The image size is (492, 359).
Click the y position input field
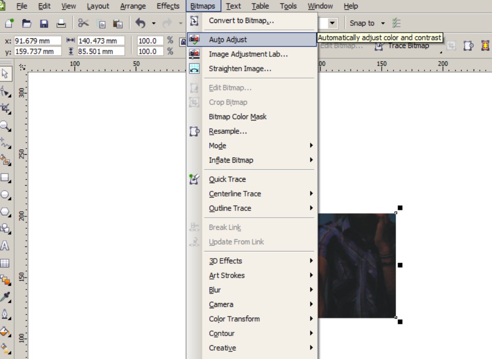(x=37, y=51)
